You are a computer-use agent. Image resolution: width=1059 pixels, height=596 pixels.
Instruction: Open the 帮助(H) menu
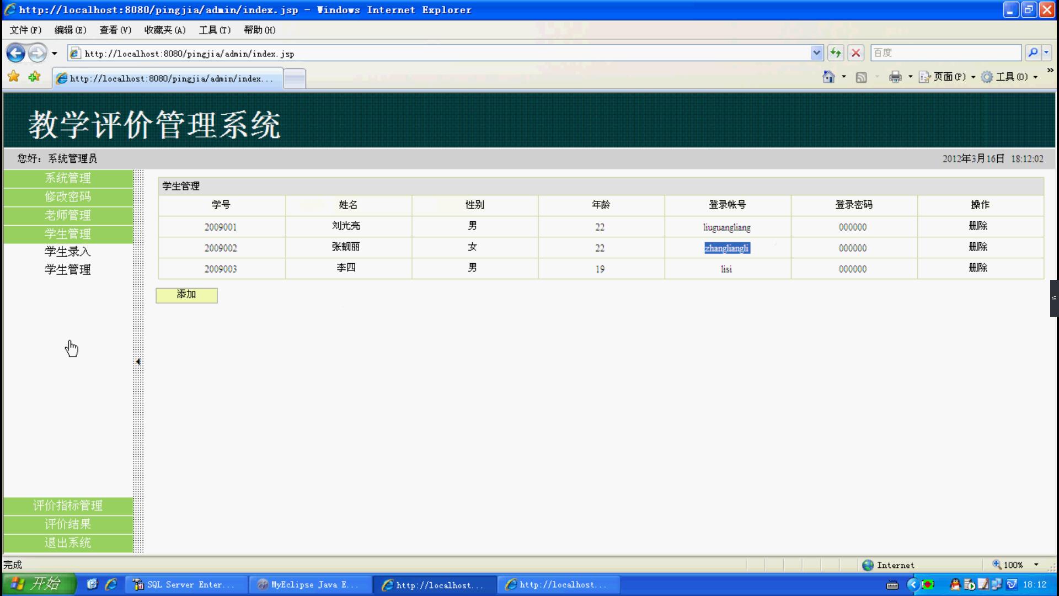(259, 30)
